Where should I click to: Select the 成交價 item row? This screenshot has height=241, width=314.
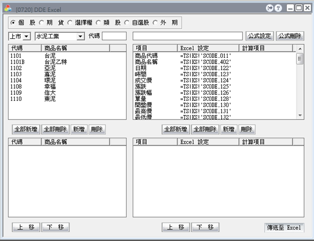146,80
